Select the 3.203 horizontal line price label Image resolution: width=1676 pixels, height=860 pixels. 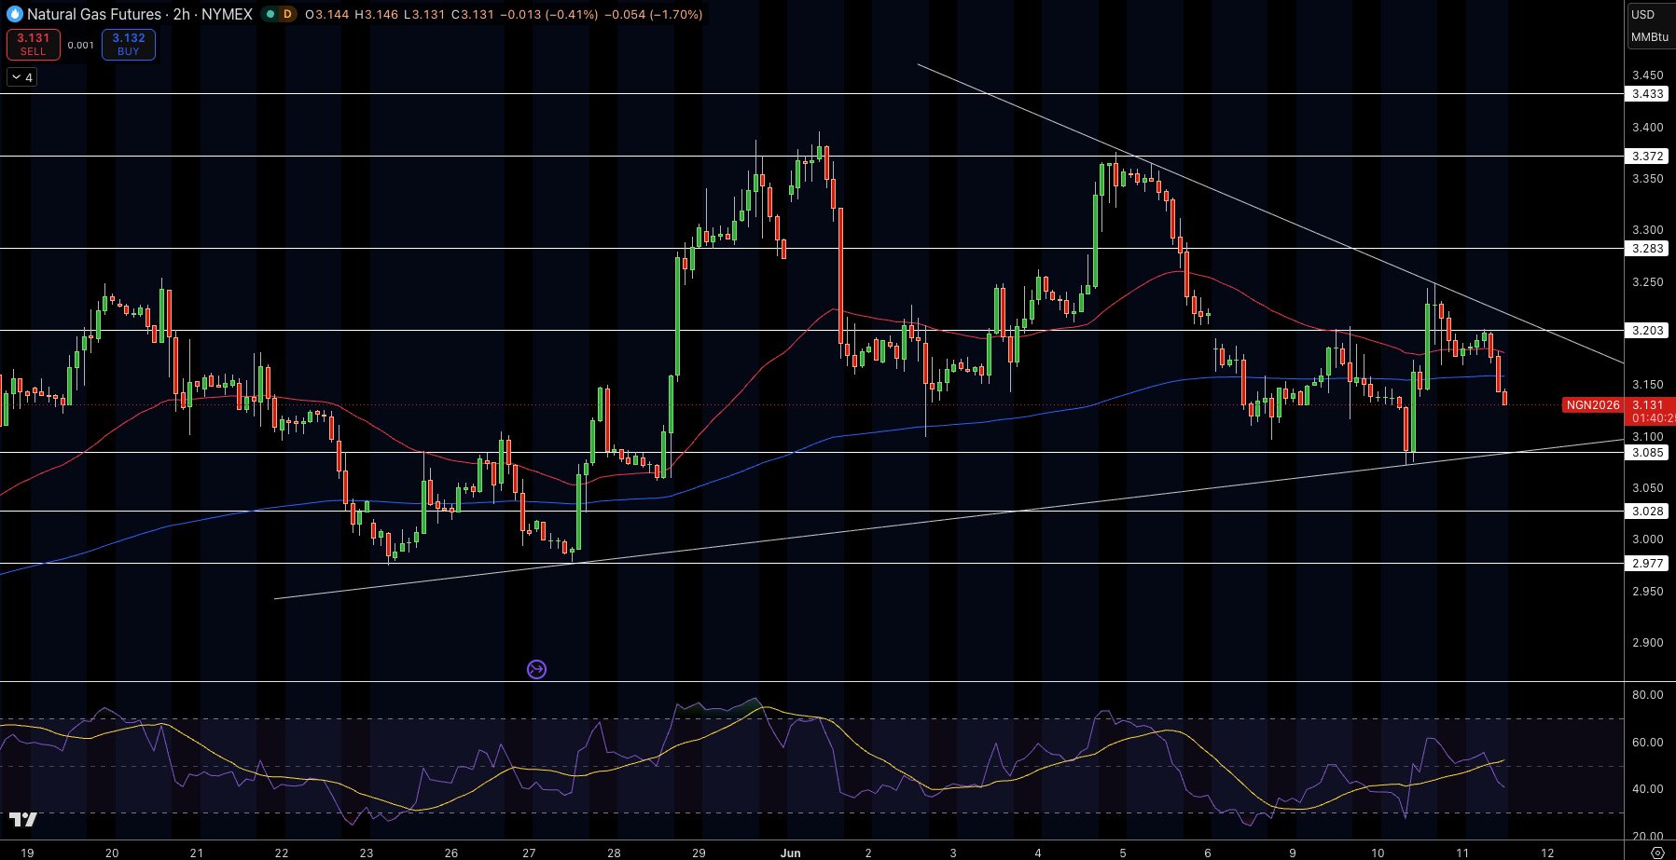coord(1648,331)
